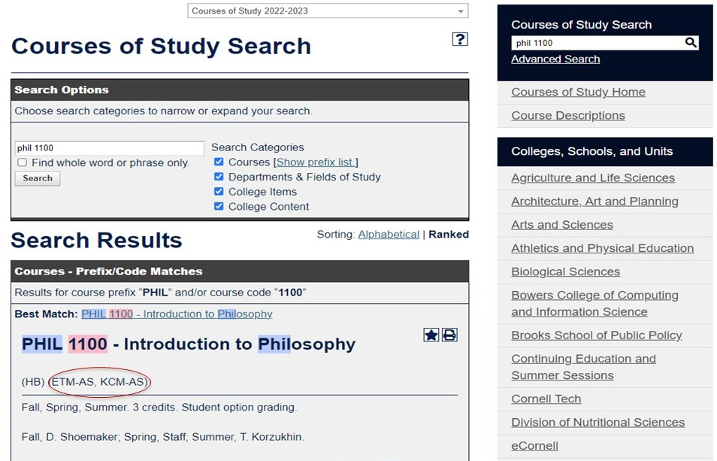Enable 'Find whole word or phrase only'
717x461 pixels.
tap(22, 162)
